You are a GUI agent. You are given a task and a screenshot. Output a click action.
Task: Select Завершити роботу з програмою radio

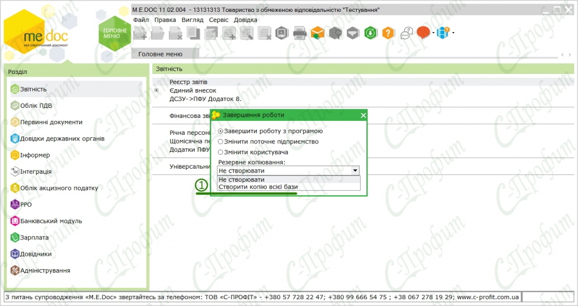[221, 131]
